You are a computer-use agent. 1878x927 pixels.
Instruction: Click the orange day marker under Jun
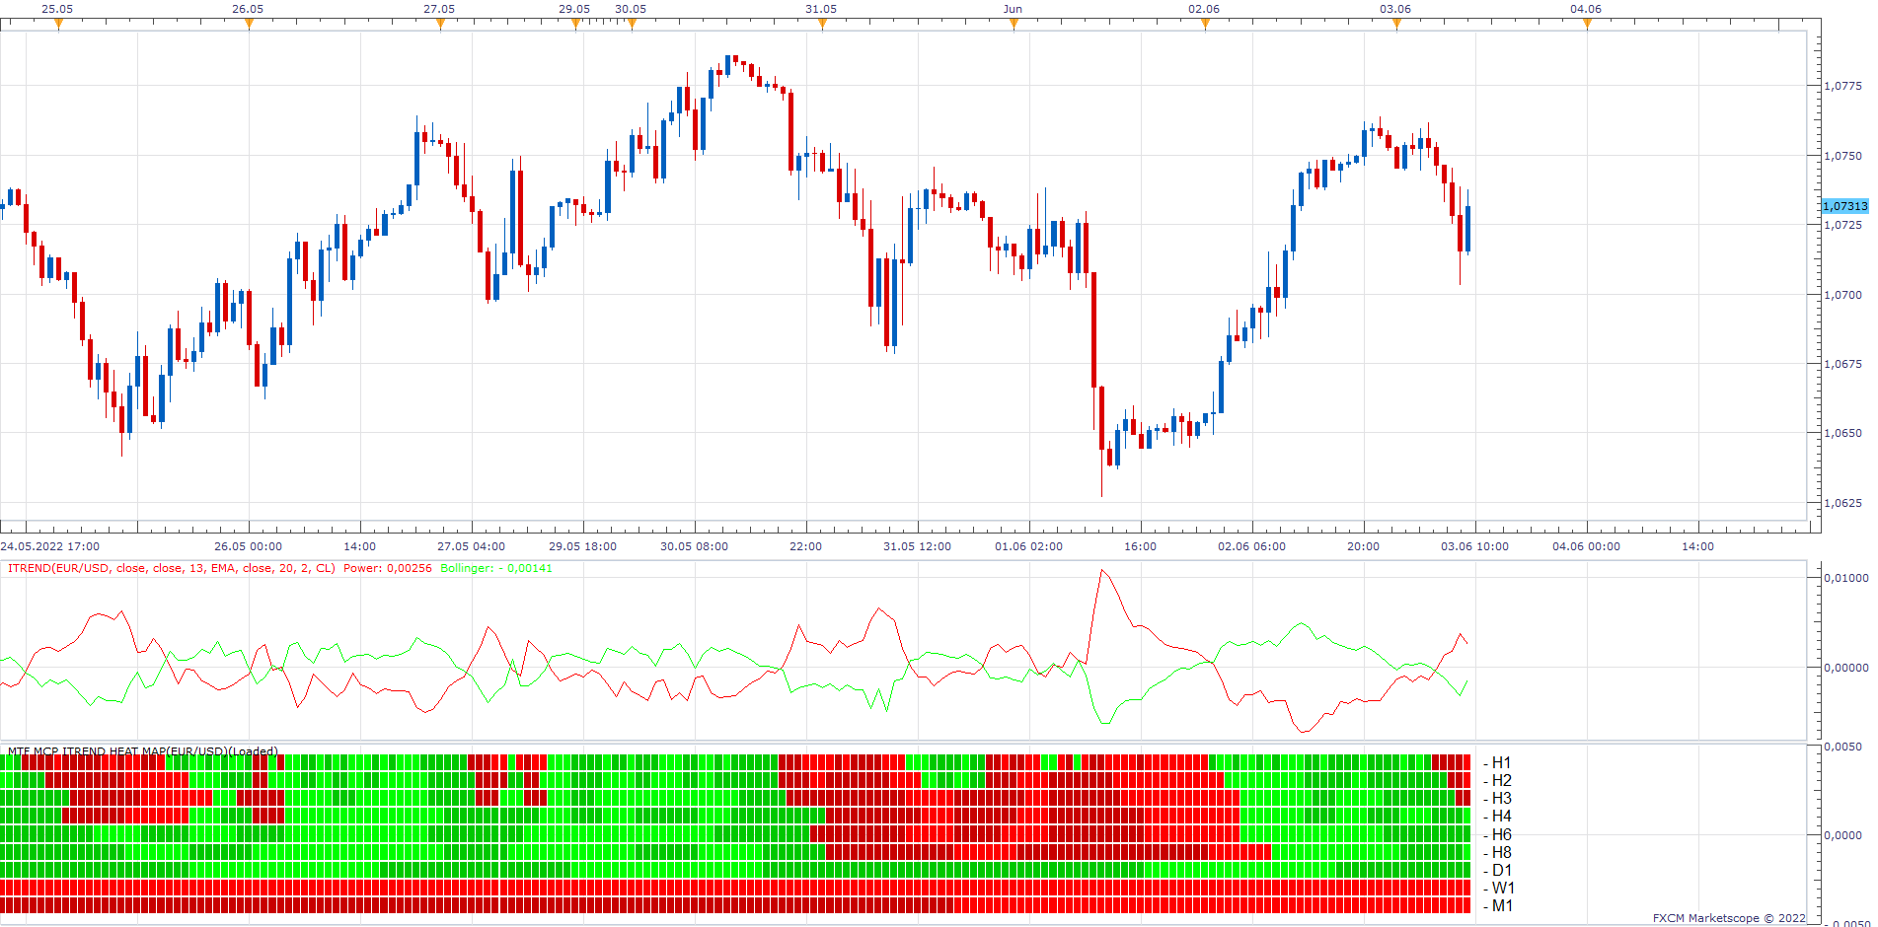click(1014, 25)
